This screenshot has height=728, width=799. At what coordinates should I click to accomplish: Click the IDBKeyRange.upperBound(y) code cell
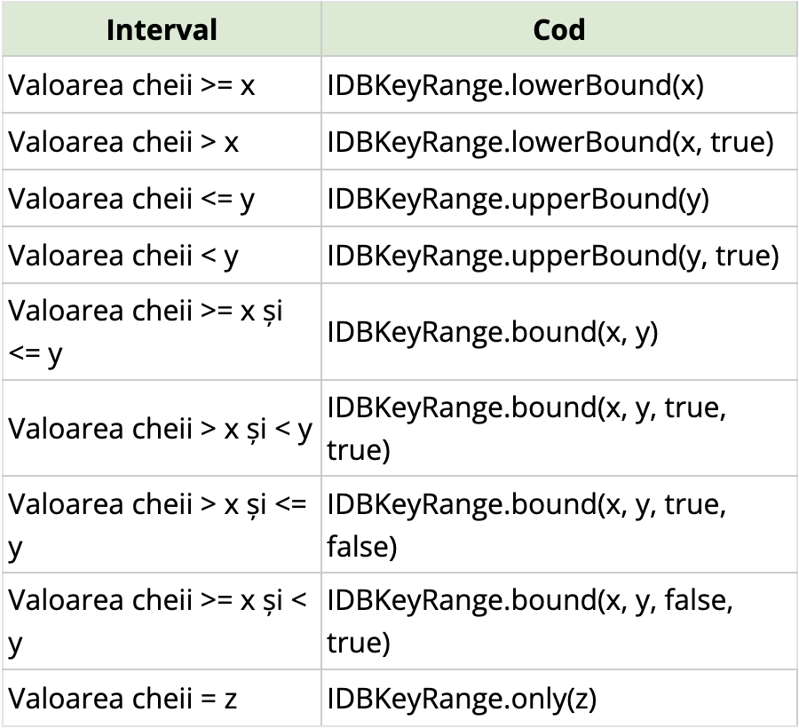pos(559,198)
